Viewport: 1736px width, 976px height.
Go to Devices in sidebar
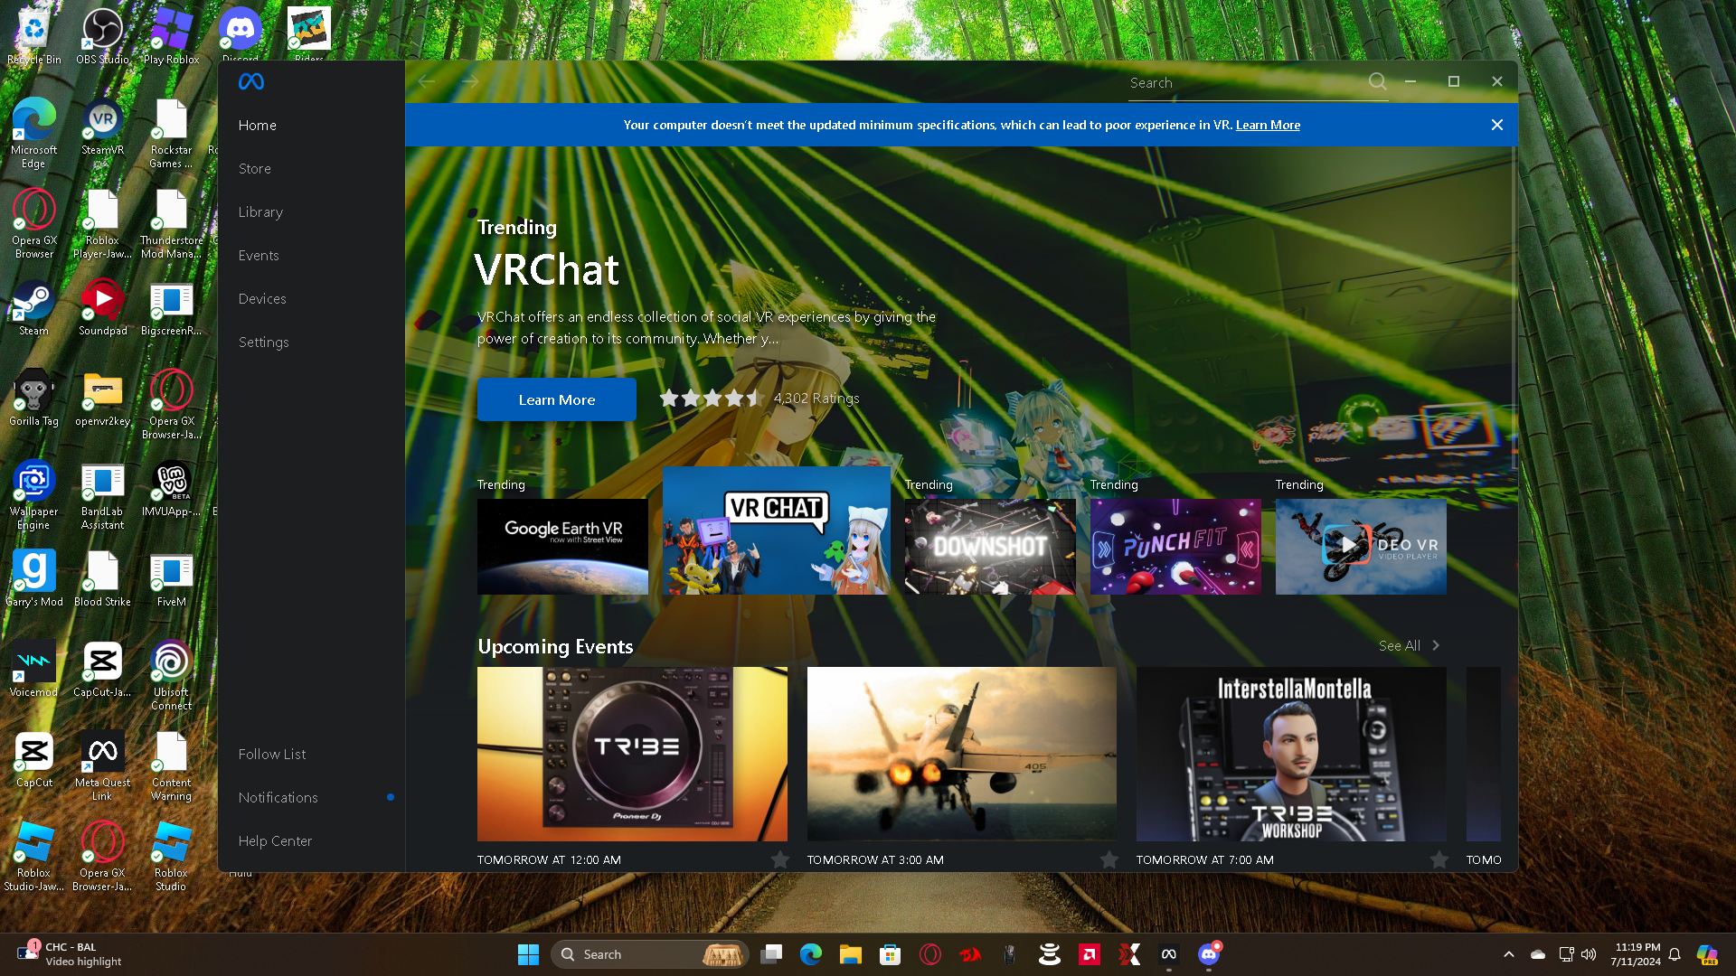coord(262,299)
